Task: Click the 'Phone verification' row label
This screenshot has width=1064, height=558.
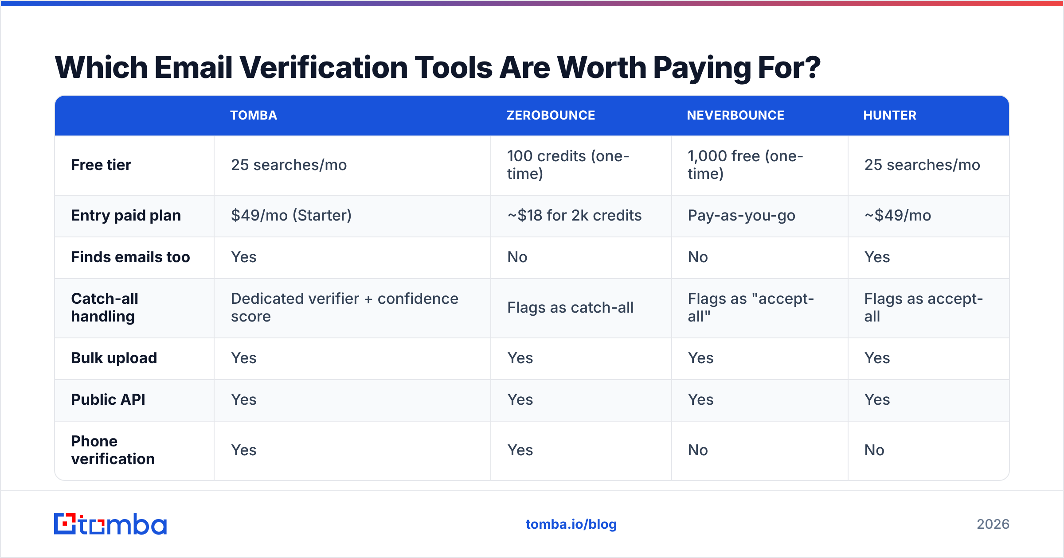Action: 113,450
